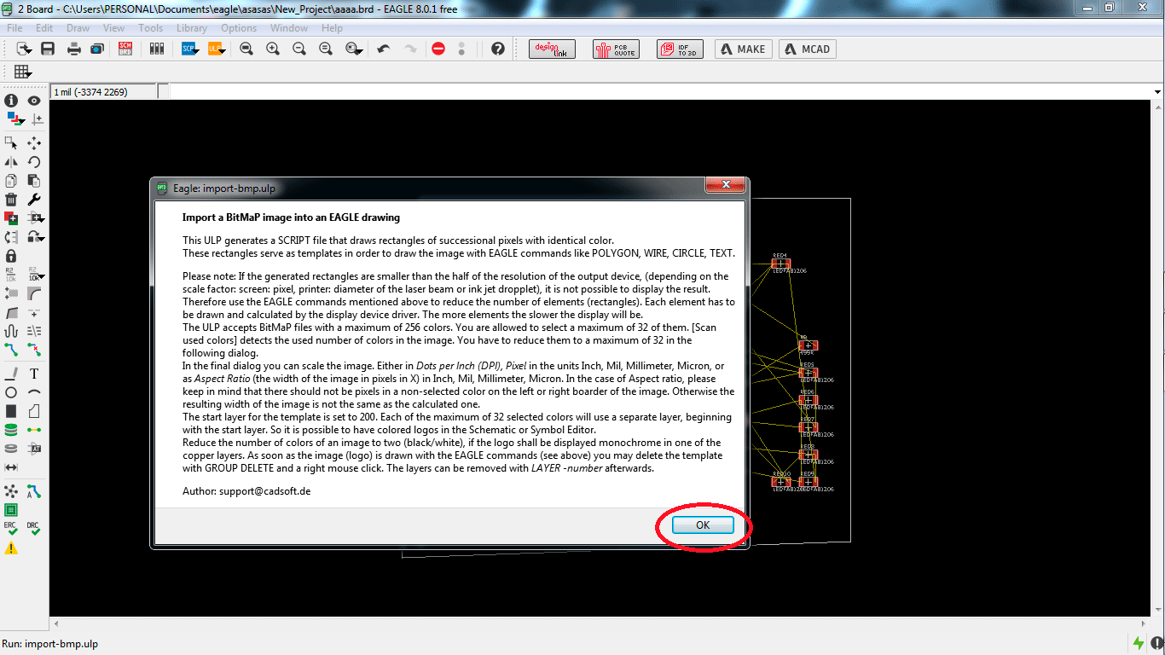Viewport: 1165px width, 655px height.
Task: Save the board with floppy icon
Action: pyautogui.click(x=48, y=49)
